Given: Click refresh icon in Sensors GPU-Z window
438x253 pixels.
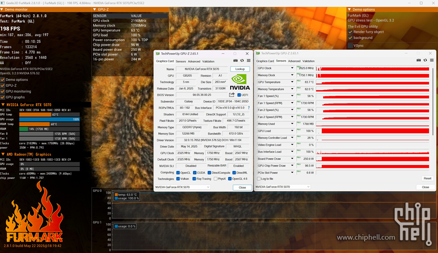Looking at the screenshot, I should [425, 60].
